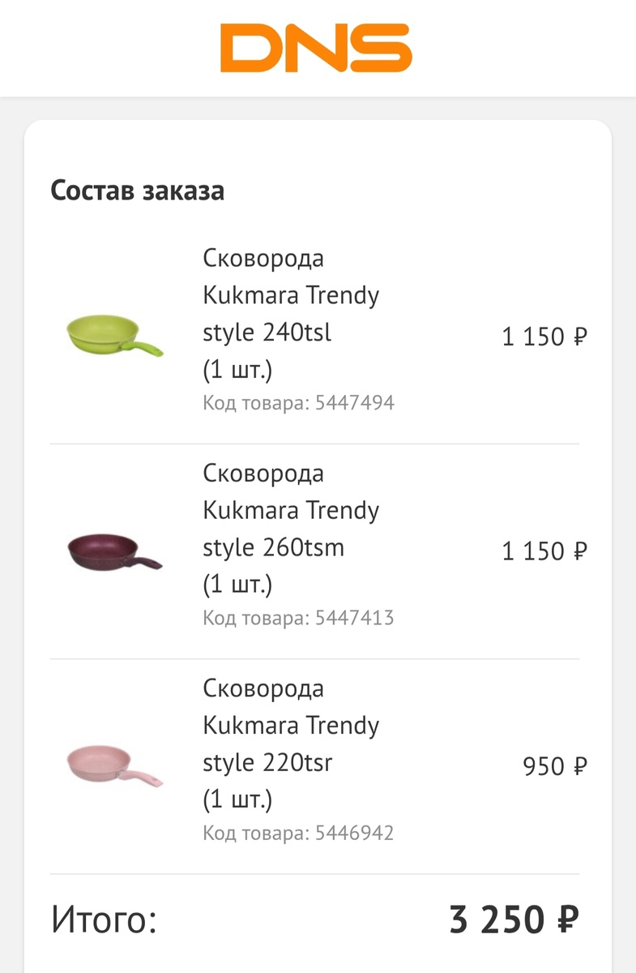Open the pink Kukmara frying pan image

(x=114, y=766)
